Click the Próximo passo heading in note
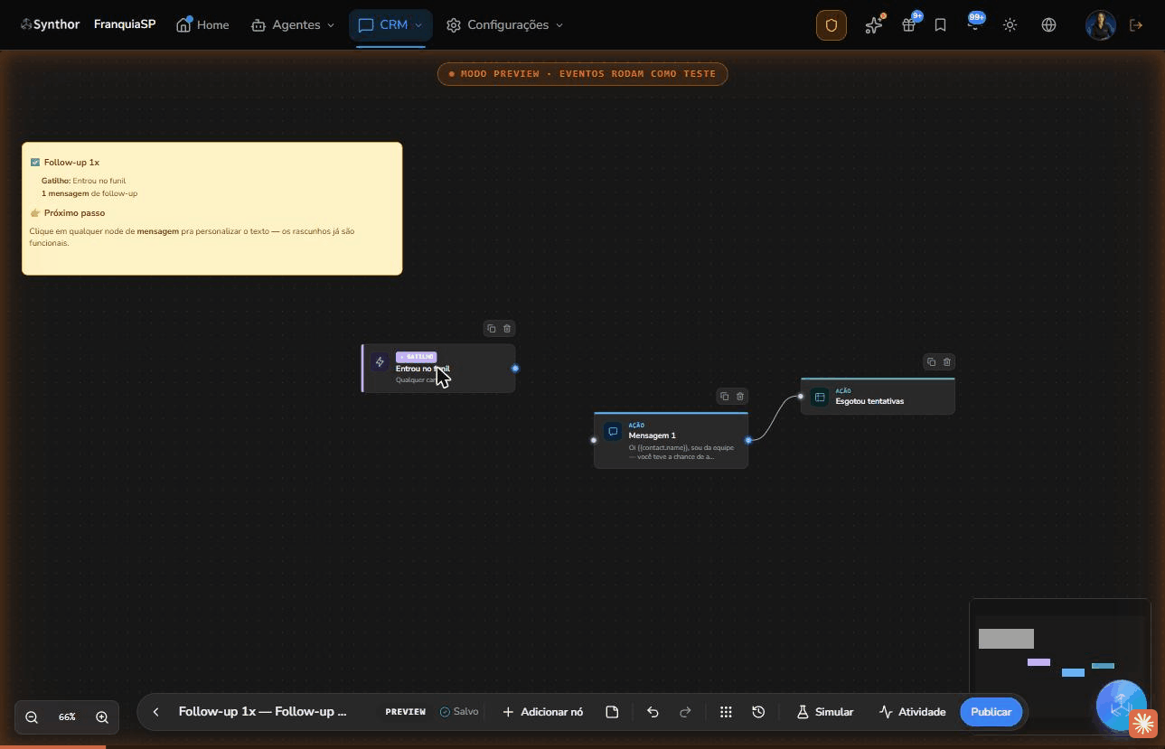1165x749 pixels. 74,213
